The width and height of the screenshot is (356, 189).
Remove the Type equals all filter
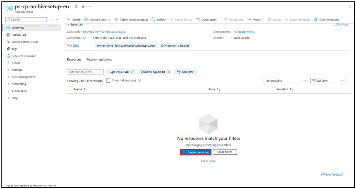coord(132,72)
